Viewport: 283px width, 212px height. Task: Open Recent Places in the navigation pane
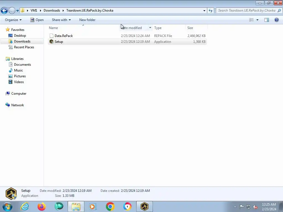[24, 47]
